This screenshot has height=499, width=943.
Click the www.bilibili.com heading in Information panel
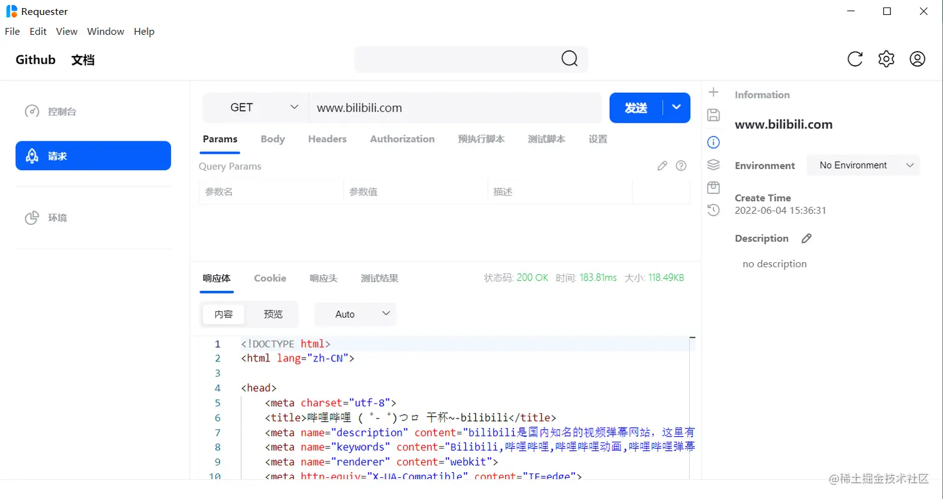pos(783,124)
